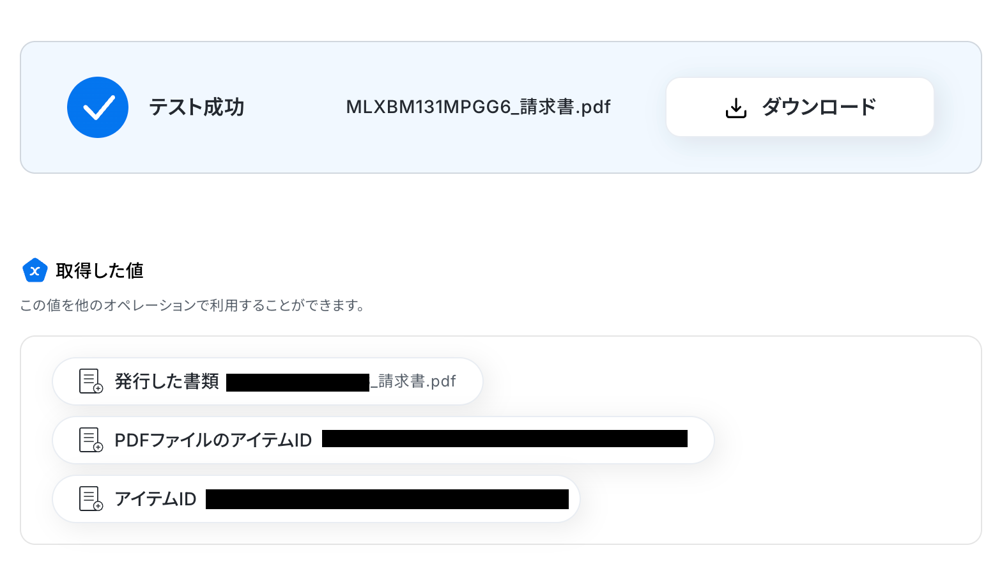This screenshot has width=1002, height=566.
Task: Select the アイテムID value chip
Action: [316, 499]
